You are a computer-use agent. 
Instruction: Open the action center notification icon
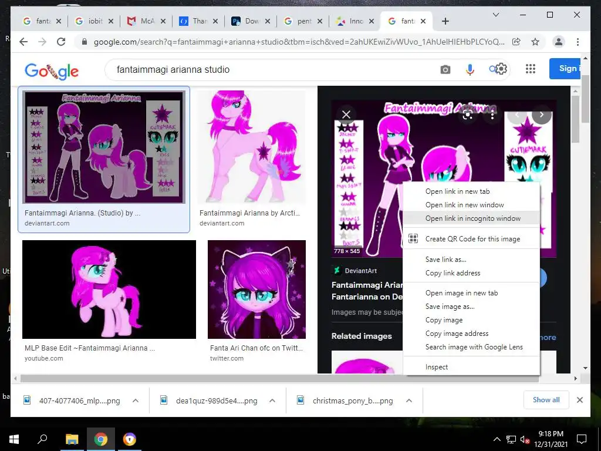582,439
